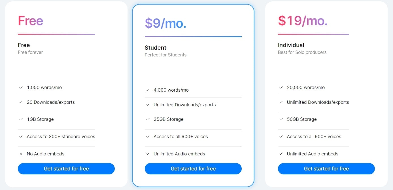Viewport: 393px width, 190px height.
Task: Click Access to all 900+ voices in Individual plan
Action: (314, 137)
